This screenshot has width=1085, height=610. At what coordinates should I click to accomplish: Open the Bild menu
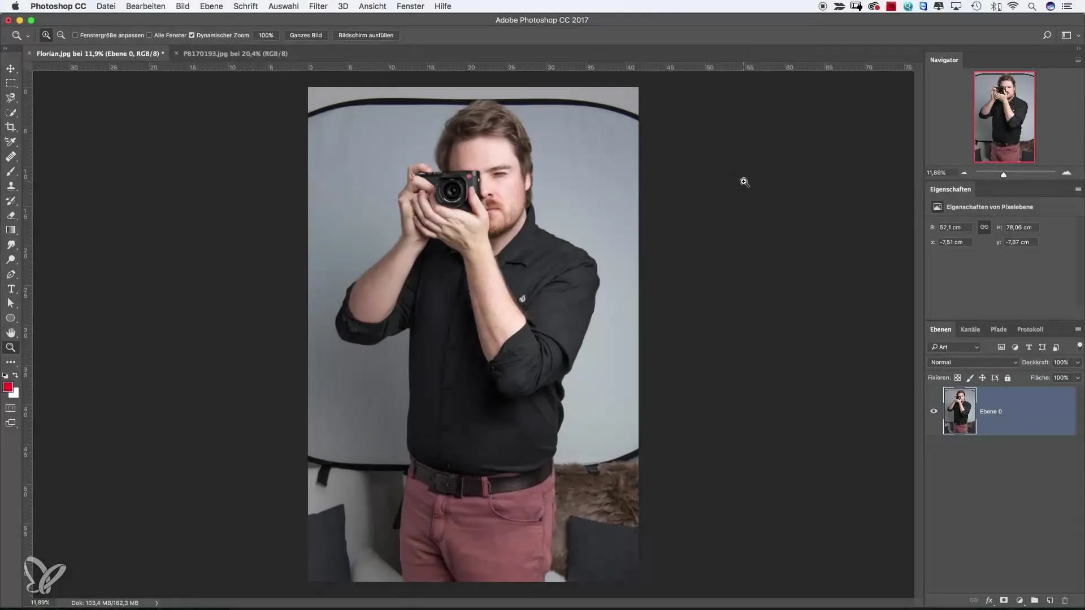click(183, 6)
